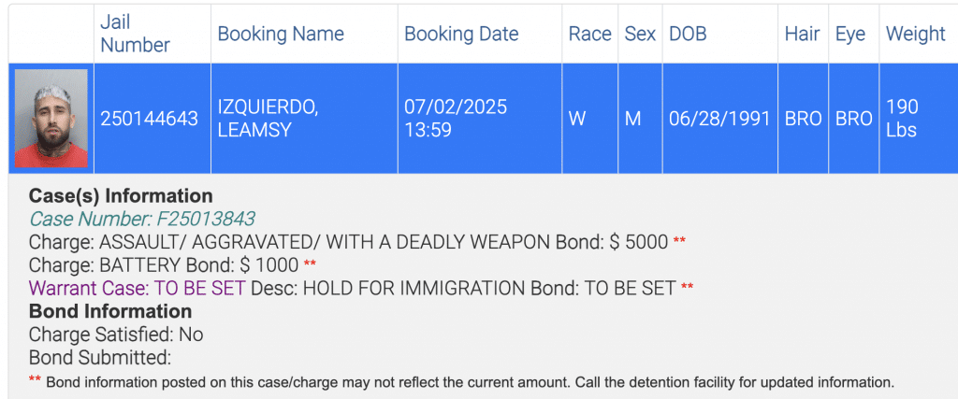Click the red asterisks after Bond $ 5000
The image size is (958, 399).
pos(680,243)
